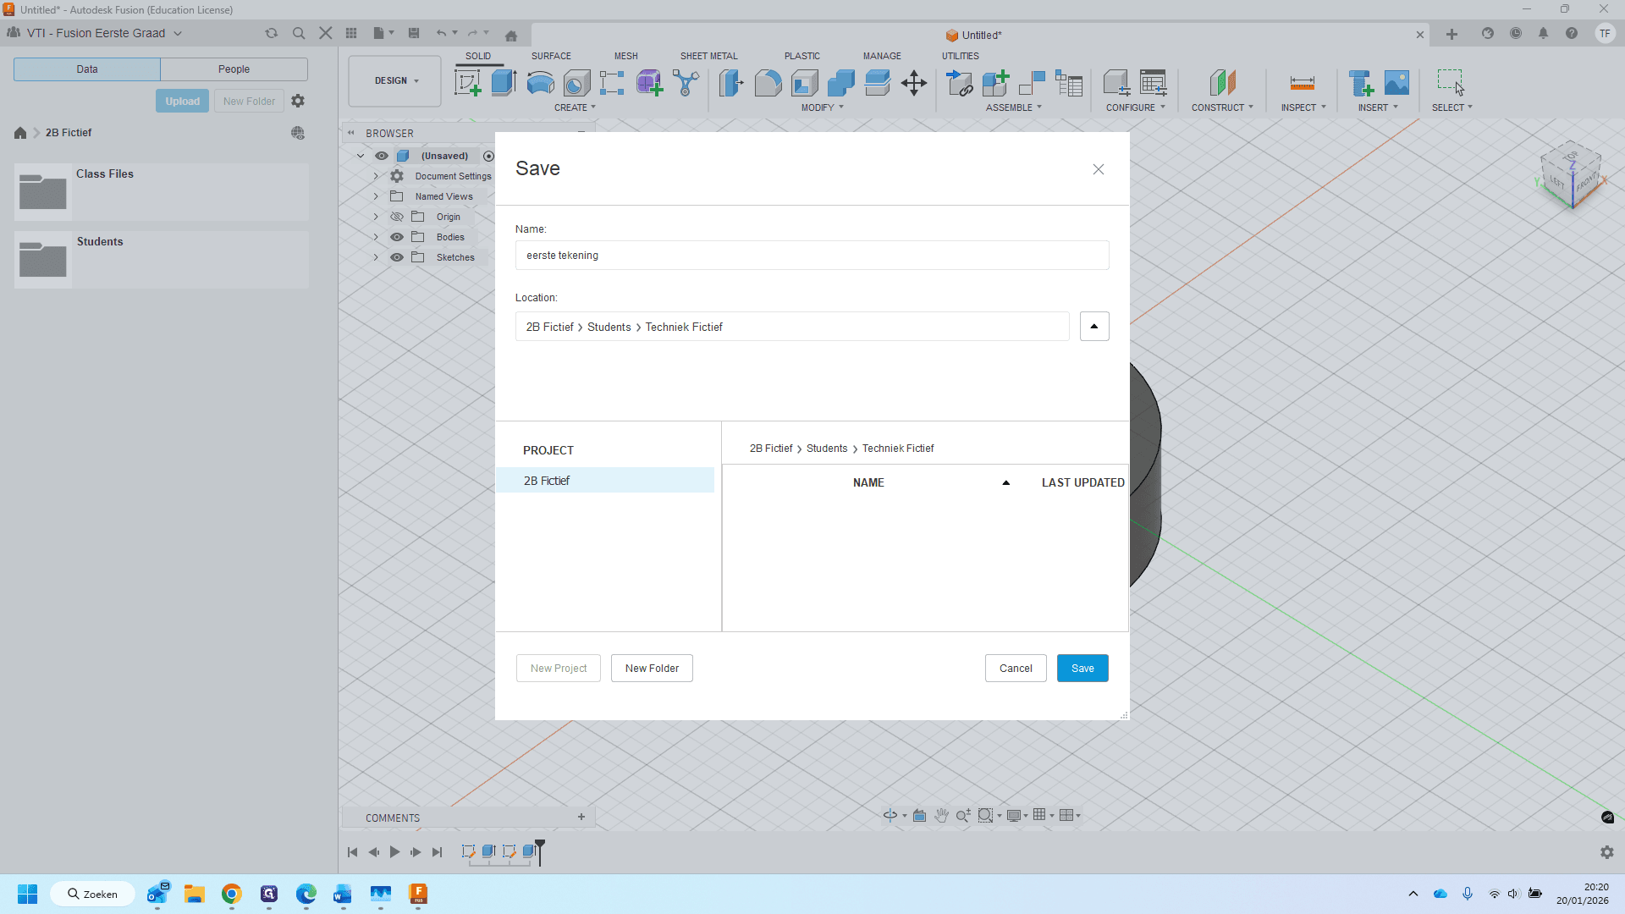Viewport: 1625px width, 914px height.
Task: Select the Press Pull modify icon
Action: coord(731,83)
